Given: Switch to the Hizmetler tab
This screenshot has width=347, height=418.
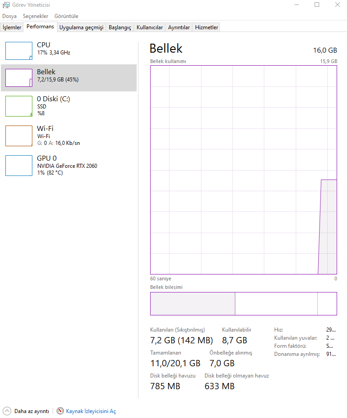Looking at the screenshot, I should point(206,27).
